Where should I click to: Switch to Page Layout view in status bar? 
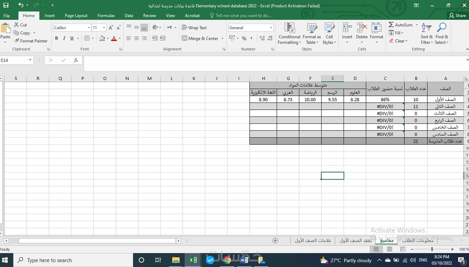tap(390, 249)
